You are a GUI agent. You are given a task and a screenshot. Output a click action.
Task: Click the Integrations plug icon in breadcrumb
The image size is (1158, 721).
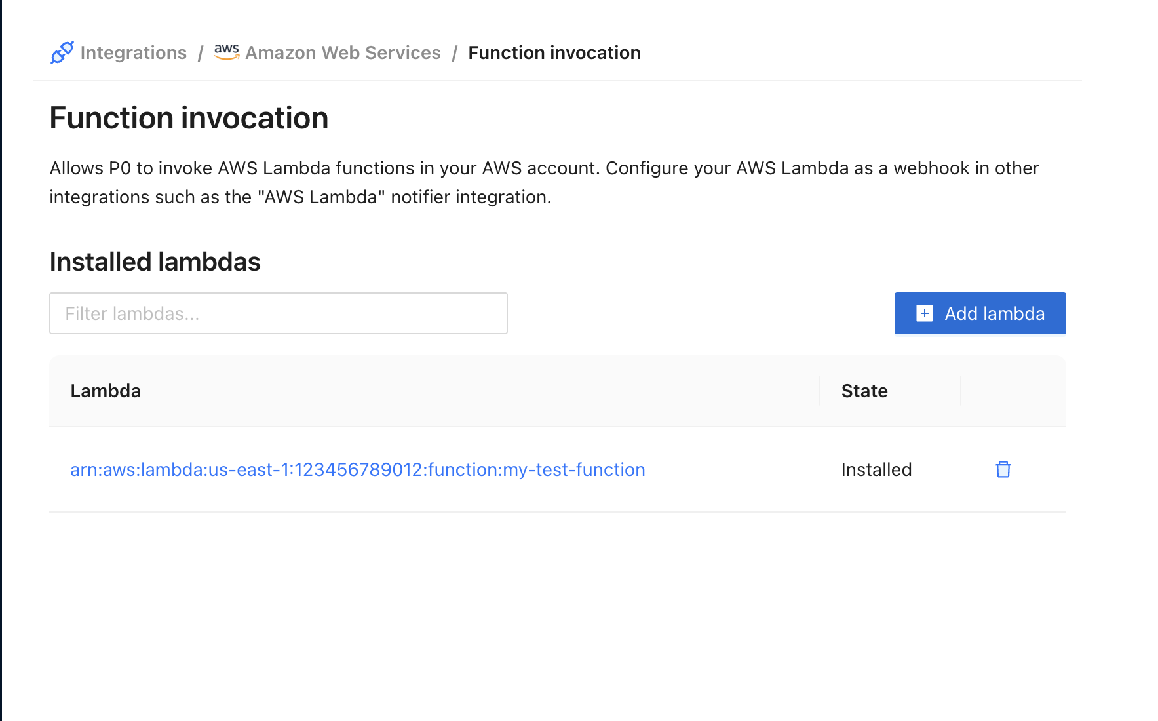(x=62, y=52)
